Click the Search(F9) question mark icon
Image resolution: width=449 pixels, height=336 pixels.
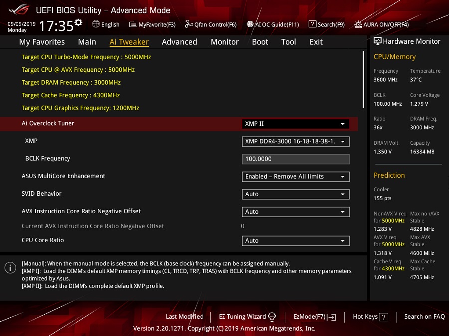[x=312, y=24]
